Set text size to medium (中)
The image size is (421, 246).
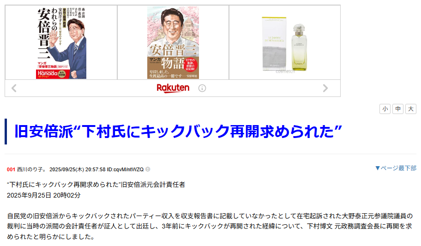click(x=397, y=109)
